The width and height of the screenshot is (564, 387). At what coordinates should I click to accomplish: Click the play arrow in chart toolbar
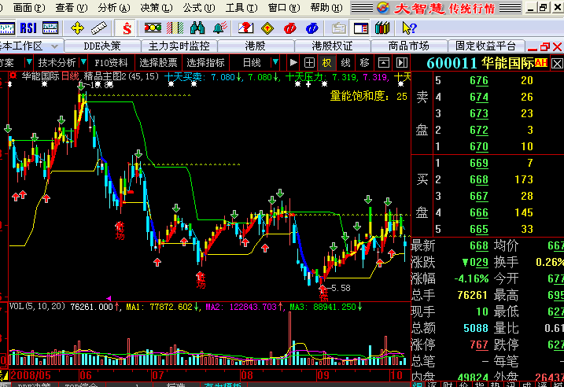pyautogui.click(x=293, y=63)
